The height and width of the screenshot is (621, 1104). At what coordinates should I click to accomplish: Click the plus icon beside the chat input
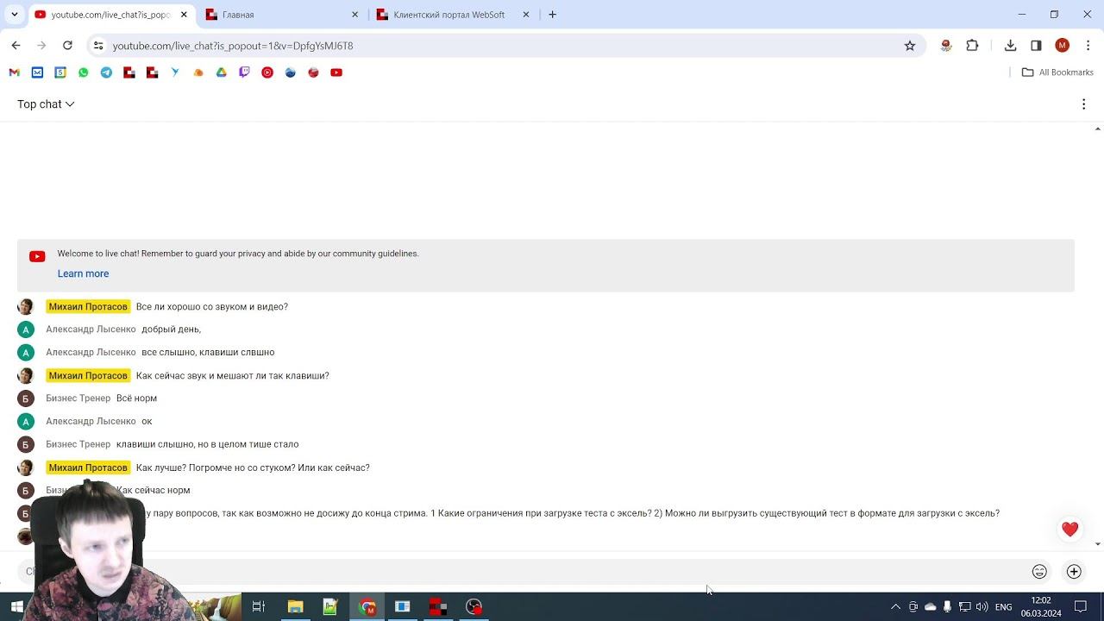[1074, 572]
